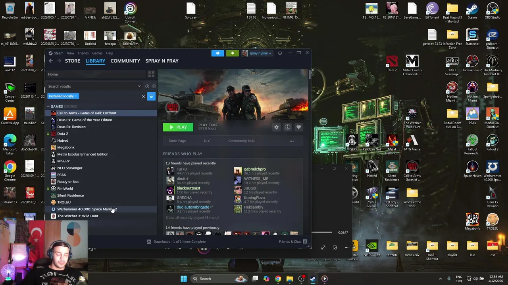This screenshot has width=508, height=285.
Task: Open Google Chrome desktop shortcut
Action: coord(10,171)
